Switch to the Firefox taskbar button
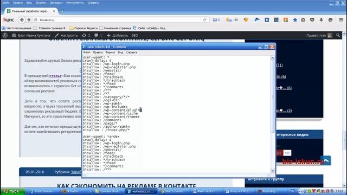347x195 pixels. (x=76, y=191)
